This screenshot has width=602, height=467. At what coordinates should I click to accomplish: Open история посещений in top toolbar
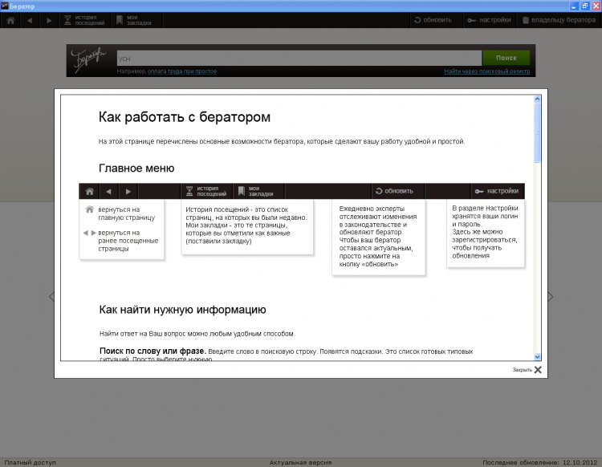84,20
